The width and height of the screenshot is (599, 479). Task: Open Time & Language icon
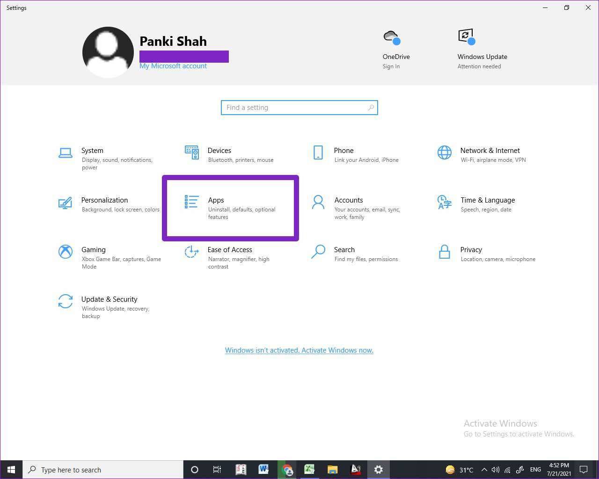[444, 202]
